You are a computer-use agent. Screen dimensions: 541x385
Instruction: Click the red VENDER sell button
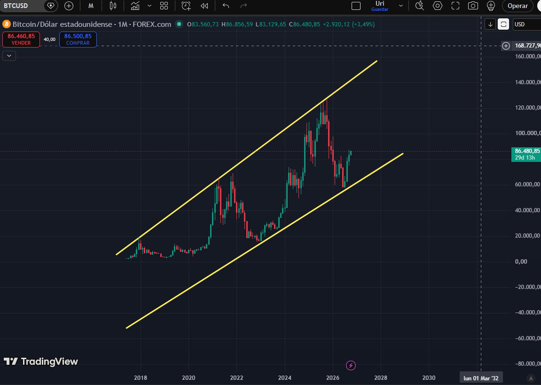[x=21, y=40]
